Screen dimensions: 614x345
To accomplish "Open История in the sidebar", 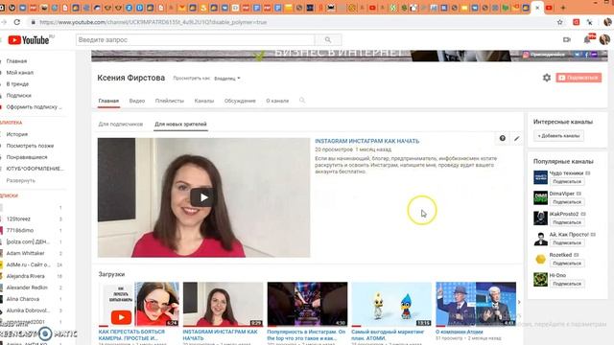I will click(17, 134).
